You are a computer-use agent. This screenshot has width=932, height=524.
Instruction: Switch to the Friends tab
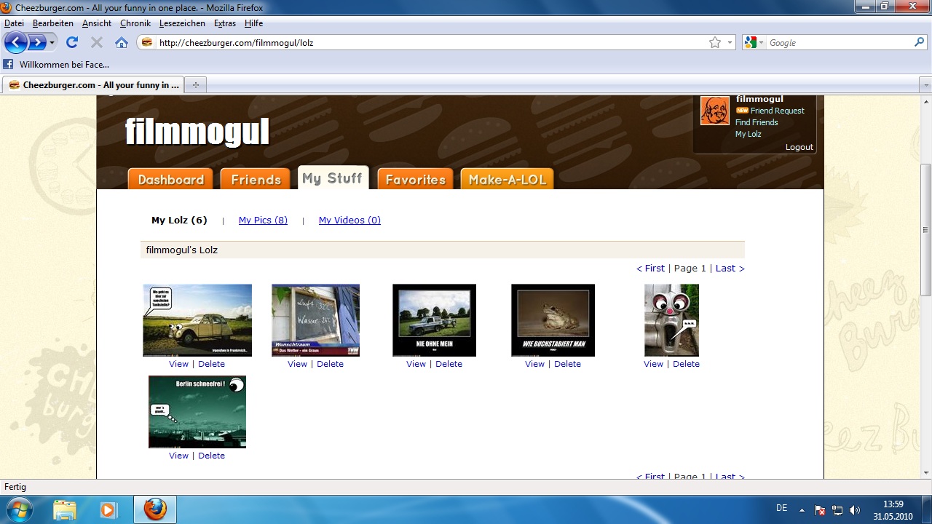click(x=256, y=179)
